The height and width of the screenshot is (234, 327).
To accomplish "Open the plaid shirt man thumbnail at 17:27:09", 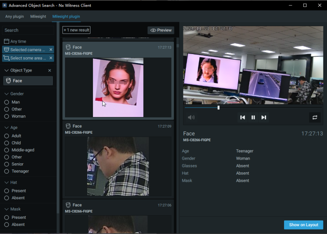I will (118, 166).
